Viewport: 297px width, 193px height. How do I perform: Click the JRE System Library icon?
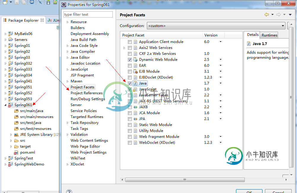16,135
